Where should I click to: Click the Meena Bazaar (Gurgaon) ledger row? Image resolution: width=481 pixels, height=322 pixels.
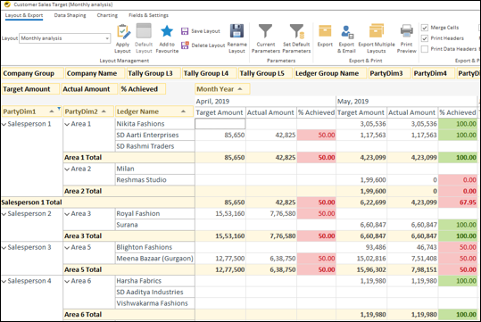pyautogui.click(x=155, y=259)
